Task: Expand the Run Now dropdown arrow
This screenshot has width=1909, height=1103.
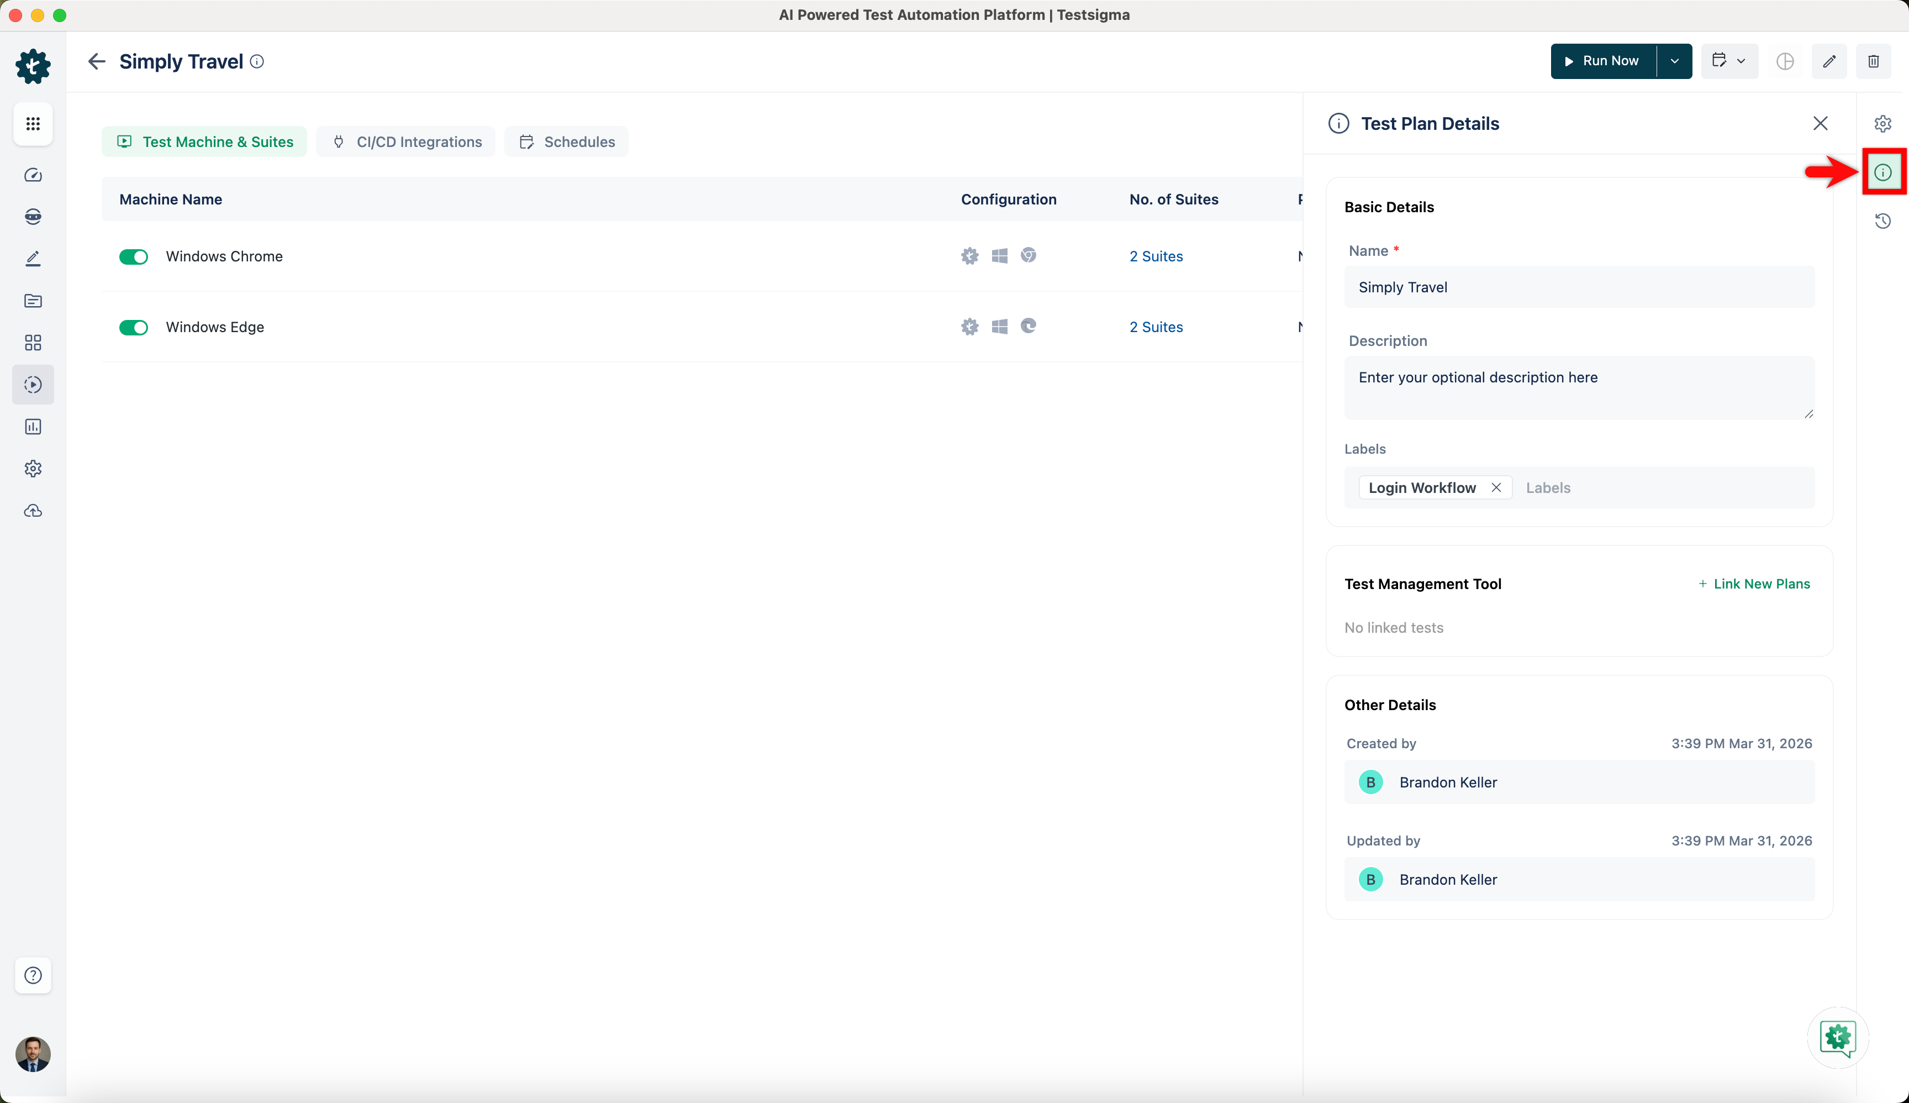Action: click(x=1674, y=61)
